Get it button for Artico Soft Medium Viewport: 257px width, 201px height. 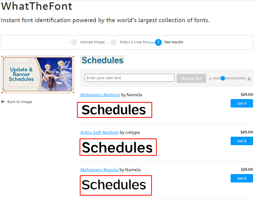tap(242, 141)
